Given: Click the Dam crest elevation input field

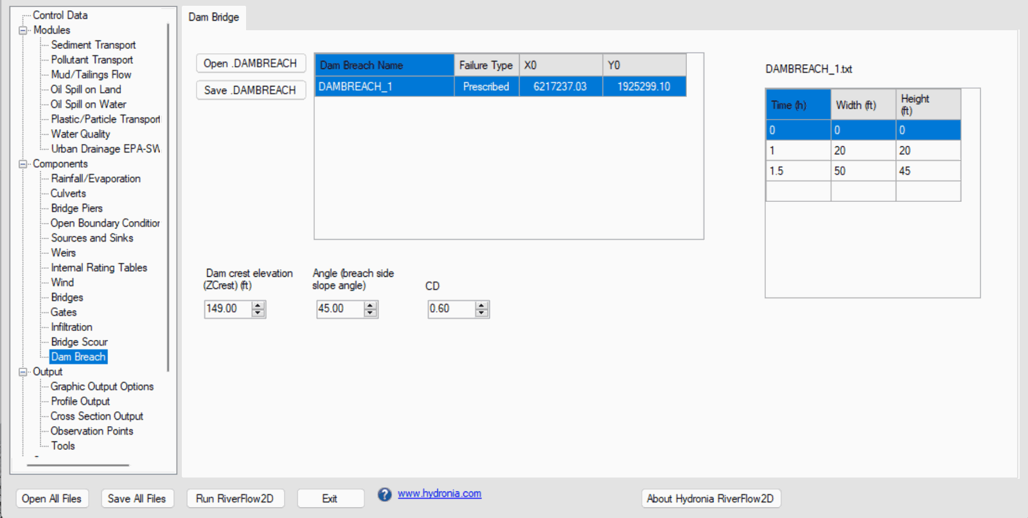Looking at the screenshot, I should point(227,309).
